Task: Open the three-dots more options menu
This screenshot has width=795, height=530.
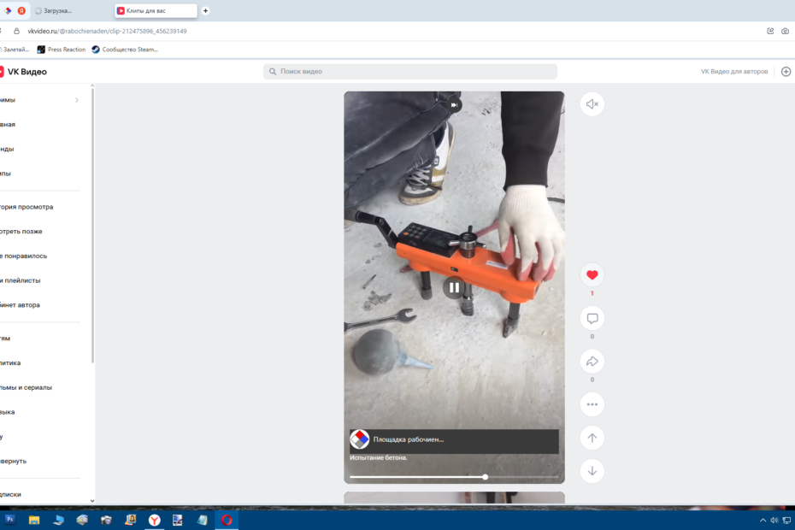Action: click(592, 403)
